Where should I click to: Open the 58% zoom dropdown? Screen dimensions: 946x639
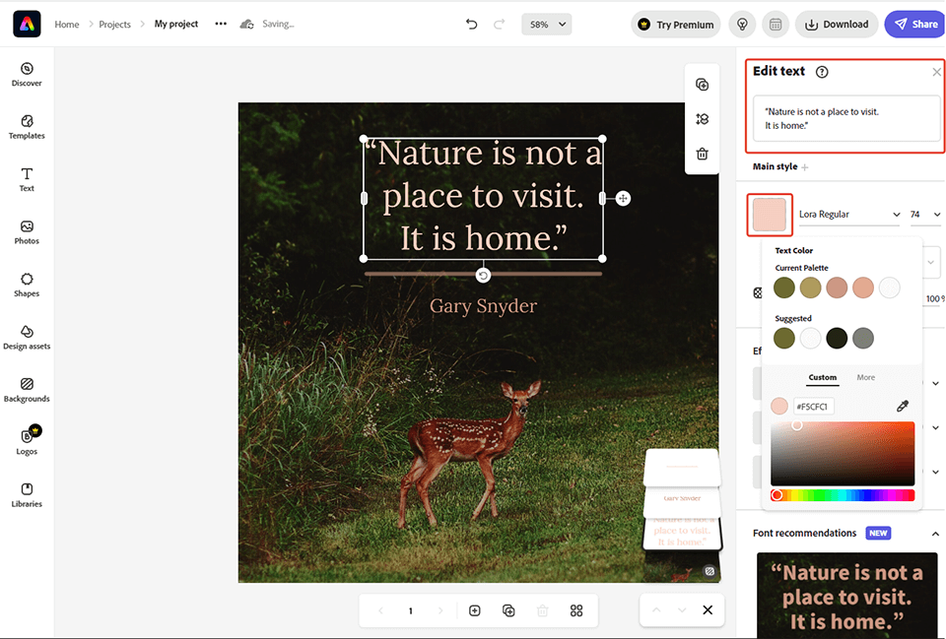547,24
